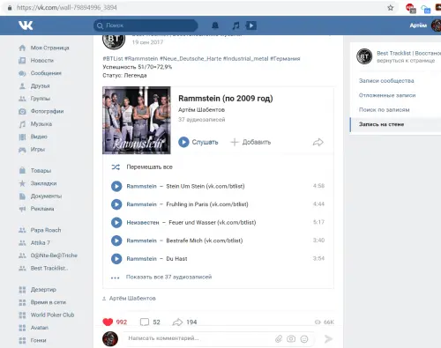Open Артём profile menu in header
Image resolution: width=441 pixels, height=348 pixels.
425,26
